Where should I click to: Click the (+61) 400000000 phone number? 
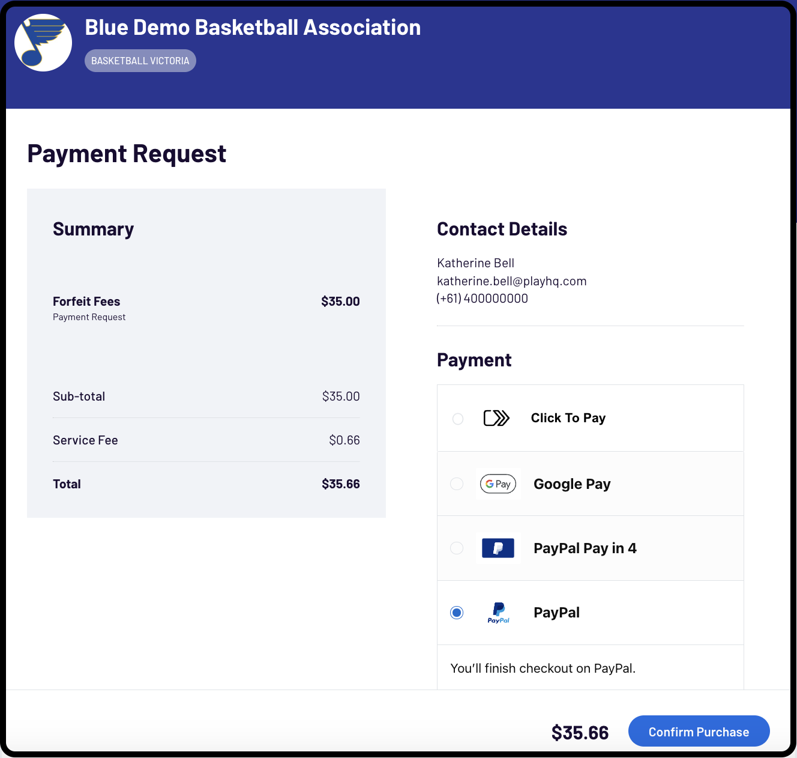point(483,298)
